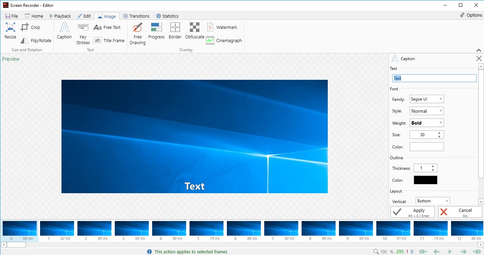Open the Cinemagraph tool
The height and width of the screenshot is (255, 484).
coord(224,40)
